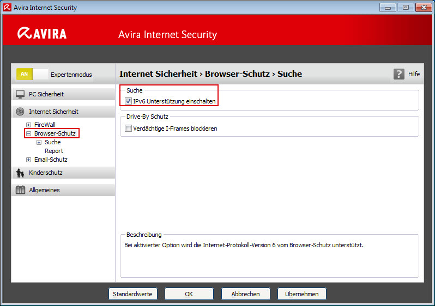Click the Avira icon in the title bar

(x=7, y=7)
